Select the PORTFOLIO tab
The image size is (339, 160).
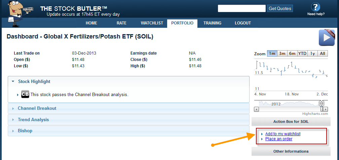pyautogui.click(x=182, y=23)
